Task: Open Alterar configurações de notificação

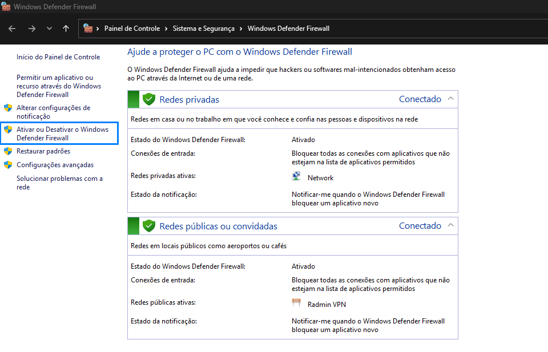Action: pos(53,112)
